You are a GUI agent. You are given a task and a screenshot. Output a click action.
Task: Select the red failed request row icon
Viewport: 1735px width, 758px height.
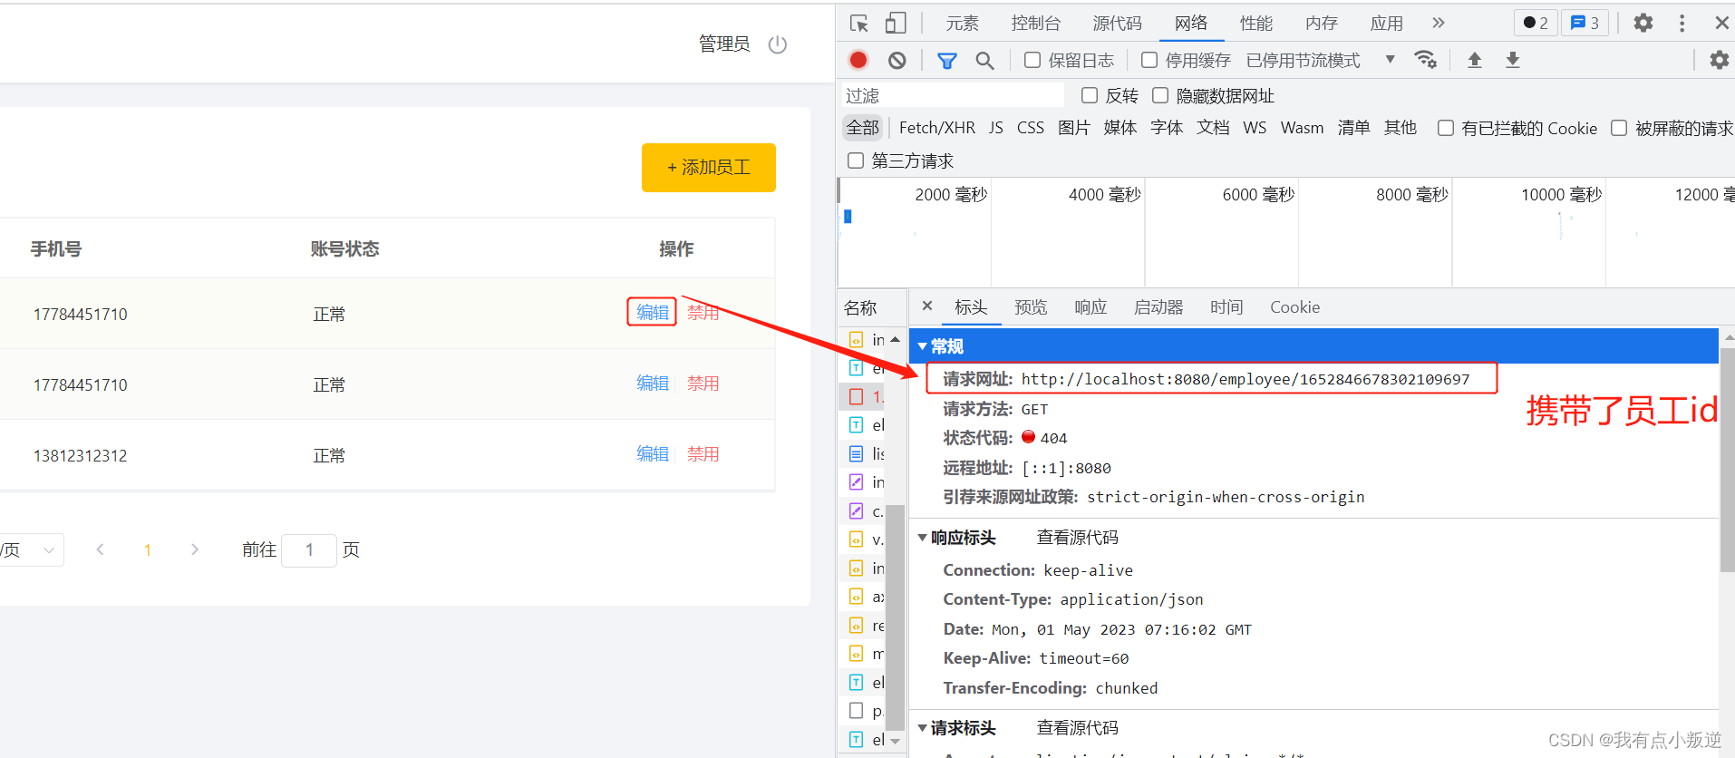[856, 396]
